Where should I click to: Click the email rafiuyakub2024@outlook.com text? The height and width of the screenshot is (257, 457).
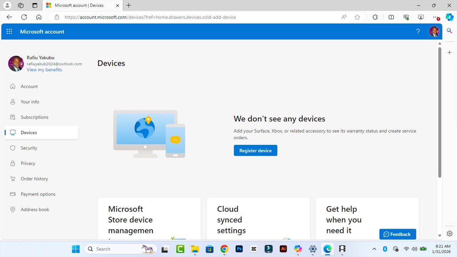tap(54, 64)
